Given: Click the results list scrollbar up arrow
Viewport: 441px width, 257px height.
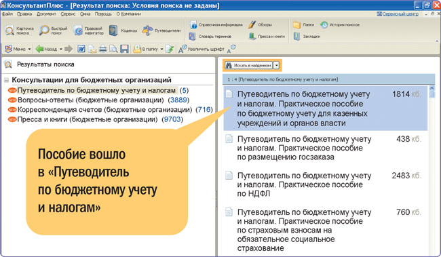Looking at the screenshot, I should 432,88.
